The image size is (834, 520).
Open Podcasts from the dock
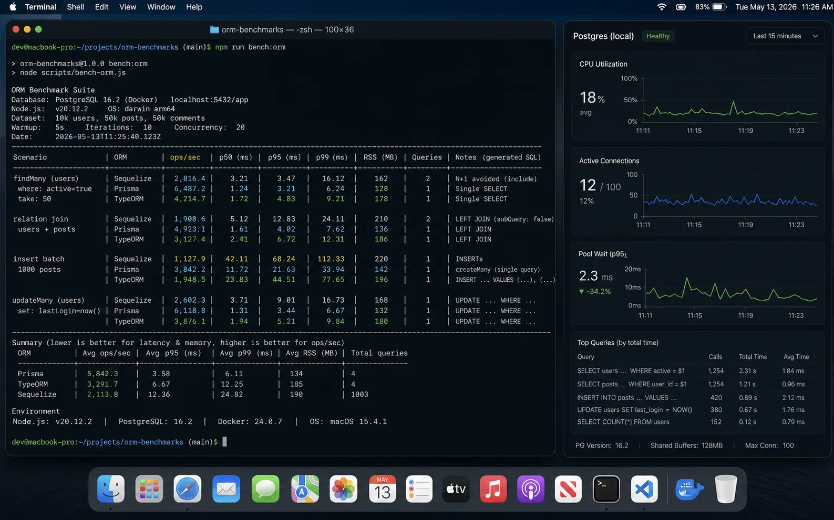531,489
